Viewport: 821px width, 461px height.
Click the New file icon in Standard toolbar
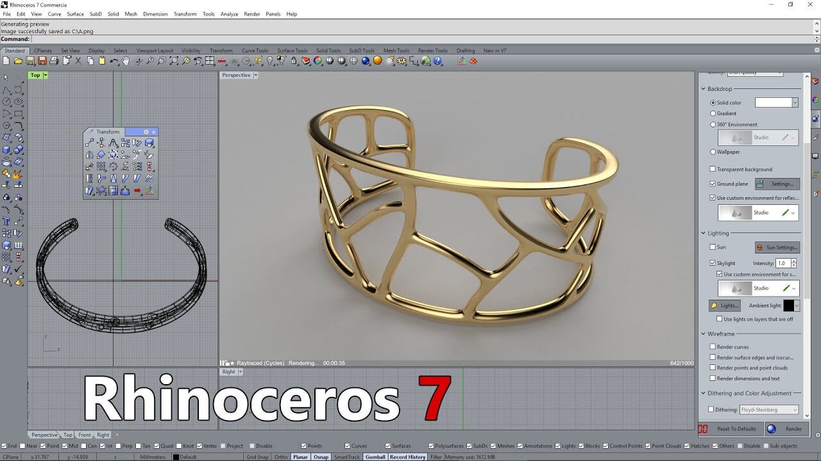(x=6, y=61)
